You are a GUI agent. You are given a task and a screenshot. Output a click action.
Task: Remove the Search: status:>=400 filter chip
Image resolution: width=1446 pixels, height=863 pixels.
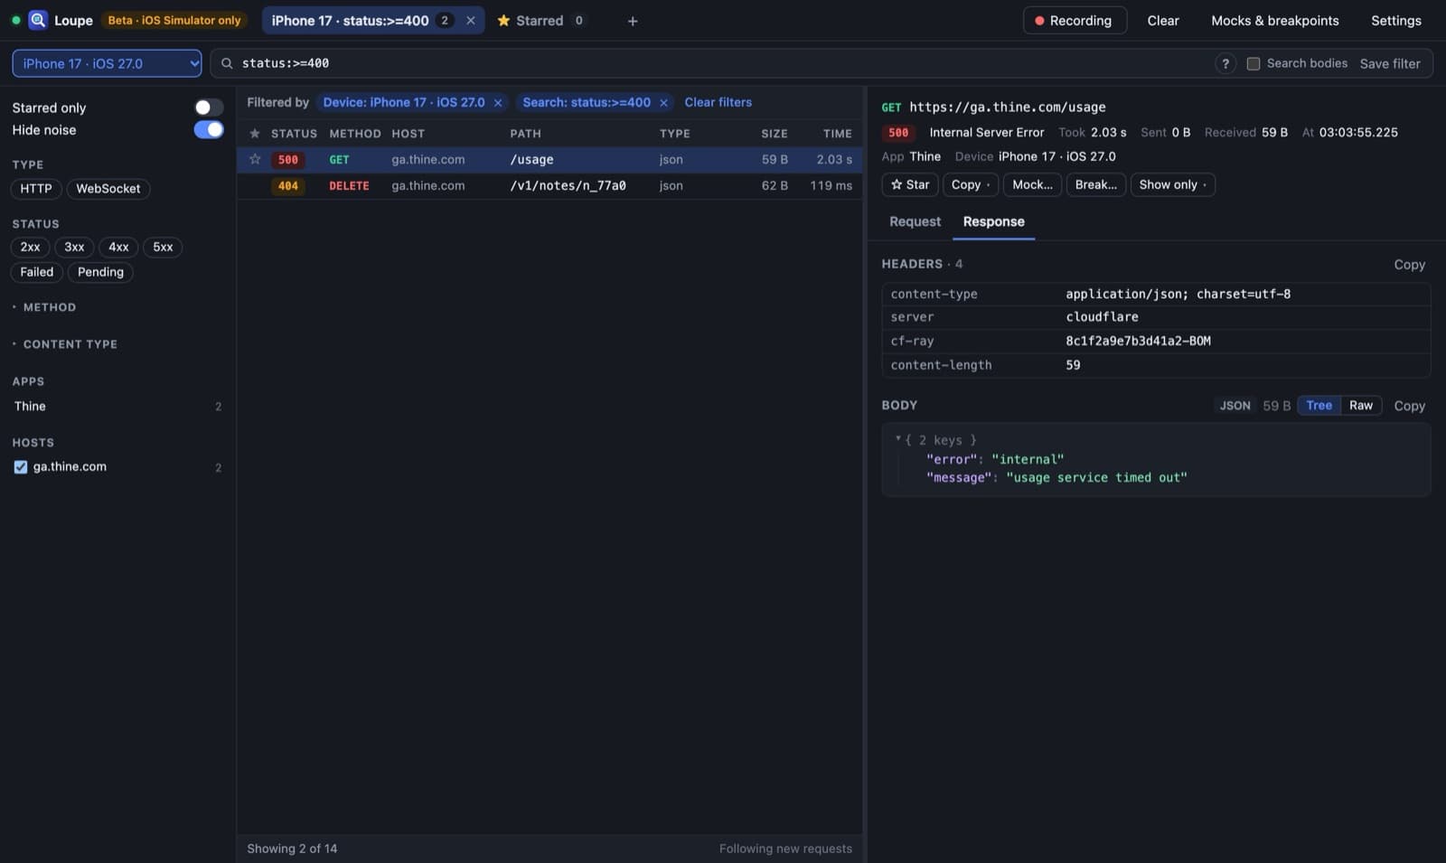pos(663,103)
